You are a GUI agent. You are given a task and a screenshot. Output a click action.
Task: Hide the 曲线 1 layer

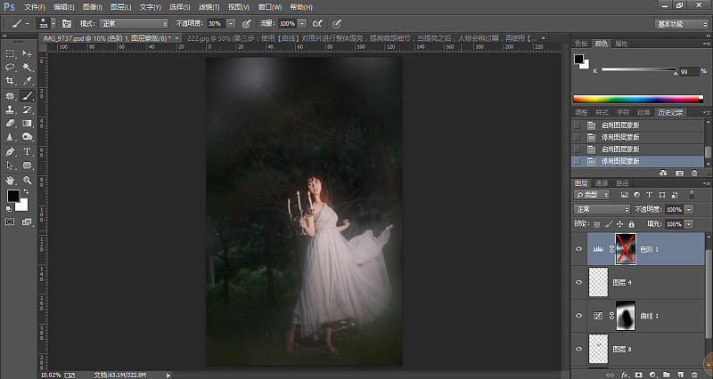click(x=578, y=316)
